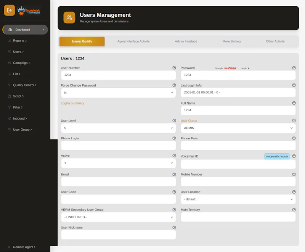Switch to the More Setting tab
Image resolution: width=305 pixels, height=252 pixels.
pos(231,42)
